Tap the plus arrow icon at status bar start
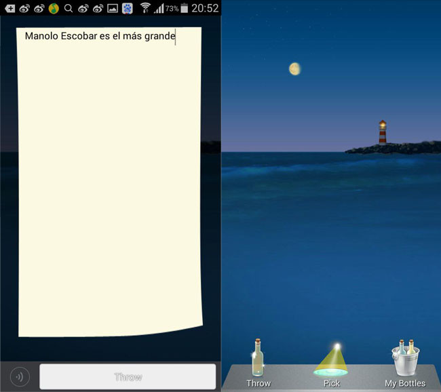The width and height of the screenshot is (441, 392). click(x=9, y=8)
